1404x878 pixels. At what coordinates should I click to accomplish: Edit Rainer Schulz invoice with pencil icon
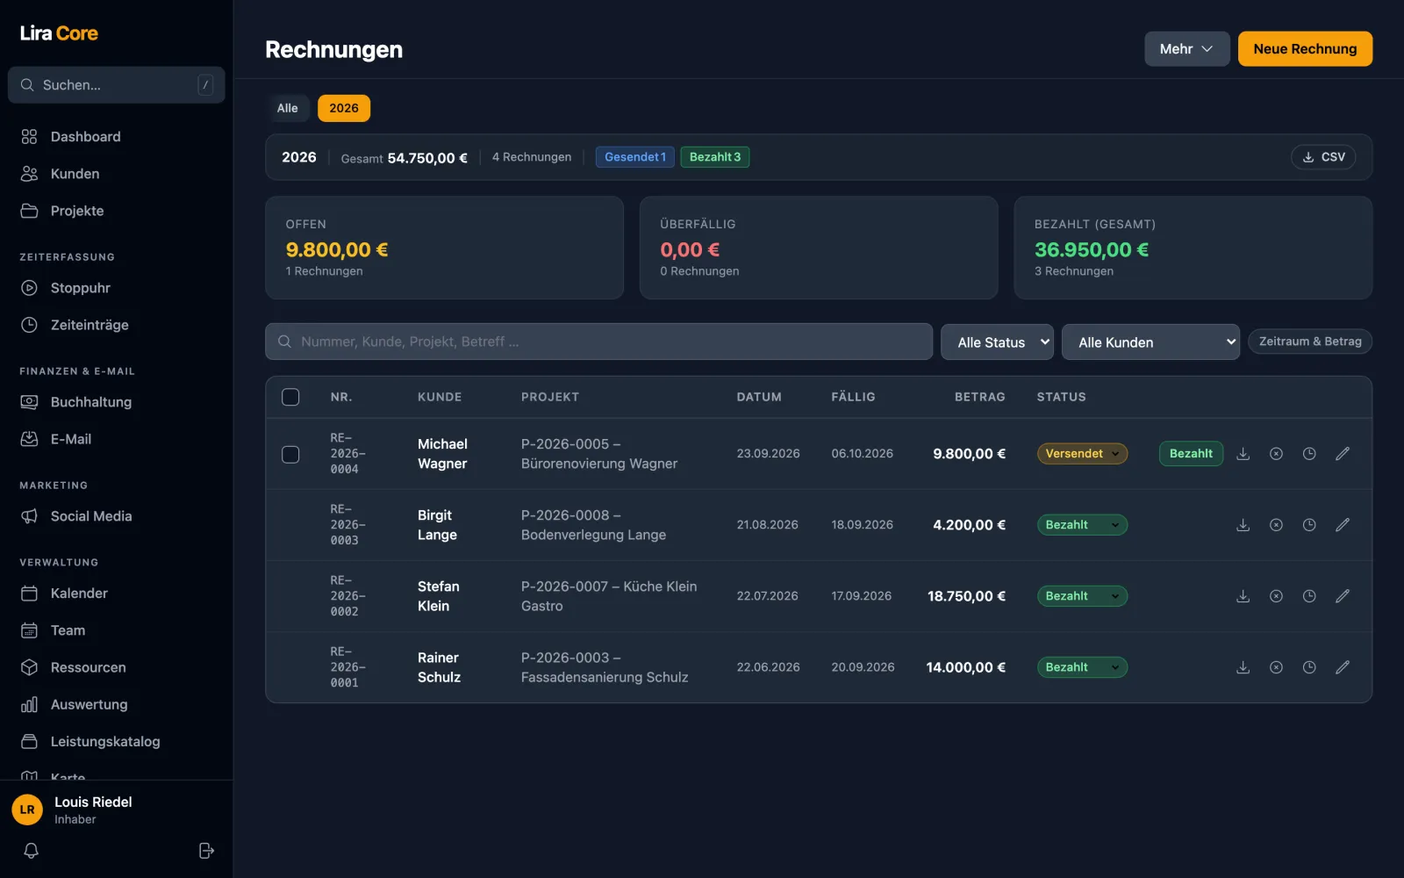[x=1343, y=667]
